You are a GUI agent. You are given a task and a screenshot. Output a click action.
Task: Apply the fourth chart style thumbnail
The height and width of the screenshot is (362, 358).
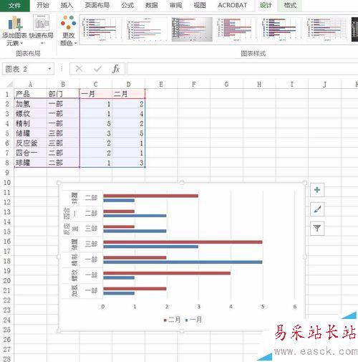(237, 29)
